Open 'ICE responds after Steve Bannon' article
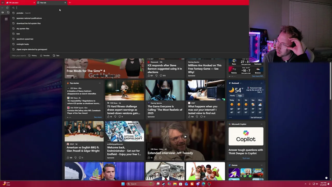 165,69
